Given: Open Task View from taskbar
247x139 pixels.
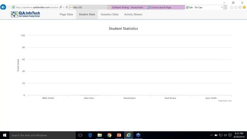Looking at the screenshot, I should (80, 135).
